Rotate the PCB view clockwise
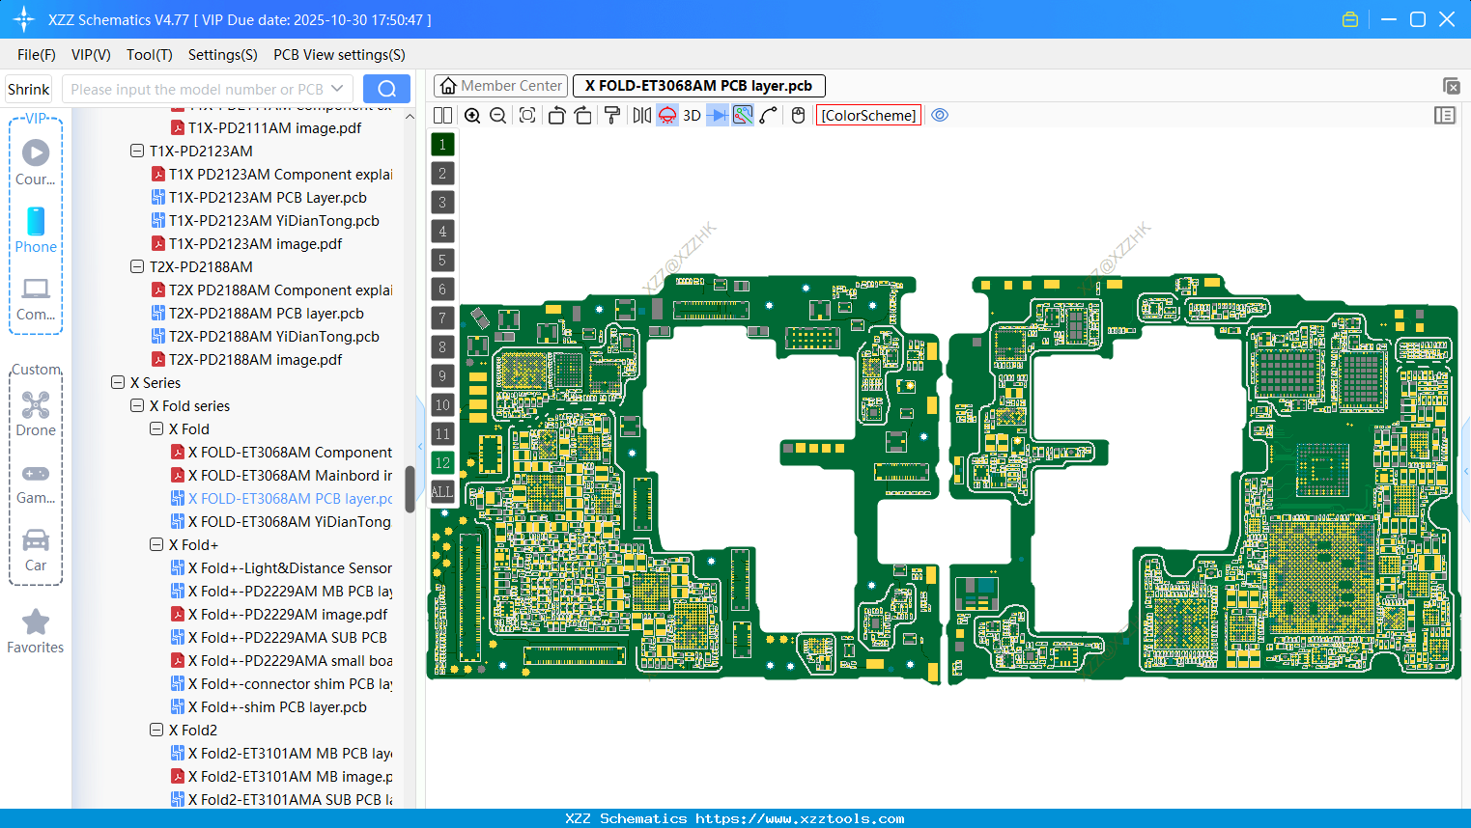The height and width of the screenshot is (828, 1471). click(582, 115)
